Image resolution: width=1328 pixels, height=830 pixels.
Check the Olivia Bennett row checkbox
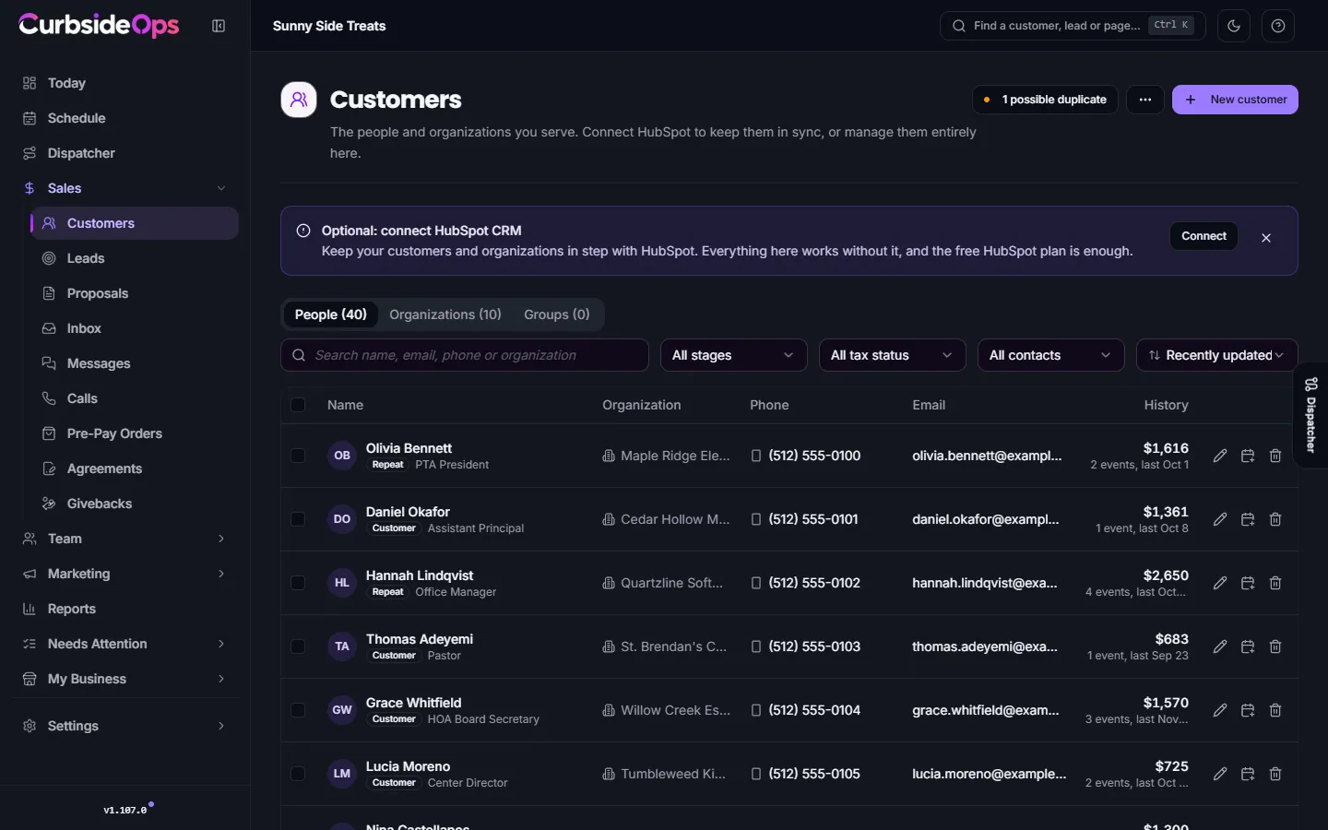[298, 456]
